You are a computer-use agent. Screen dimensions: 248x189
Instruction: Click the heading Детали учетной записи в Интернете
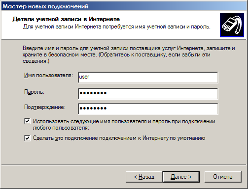tap(66, 19)
